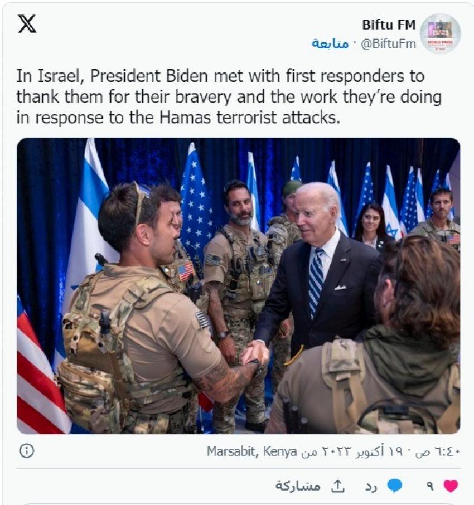
Task: Open the circled info icon
Action: click(x=26, y=450)
